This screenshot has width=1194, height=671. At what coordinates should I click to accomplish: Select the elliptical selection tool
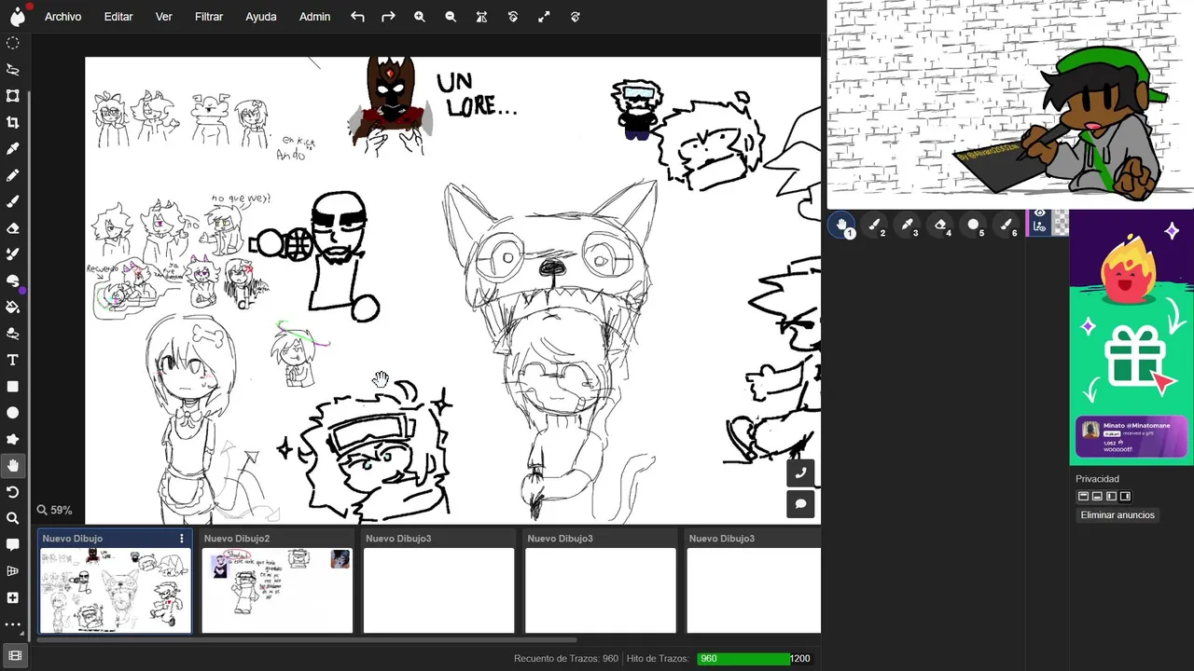(13, 43)
